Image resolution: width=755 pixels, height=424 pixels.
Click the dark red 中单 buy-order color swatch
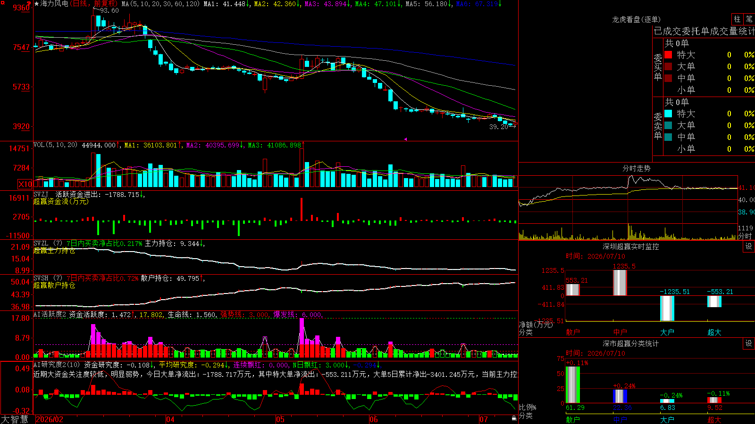pyautogui.click(x=668, y=78)
